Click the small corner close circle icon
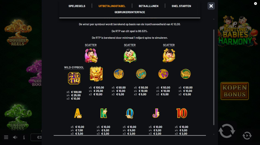 (255, 4)
